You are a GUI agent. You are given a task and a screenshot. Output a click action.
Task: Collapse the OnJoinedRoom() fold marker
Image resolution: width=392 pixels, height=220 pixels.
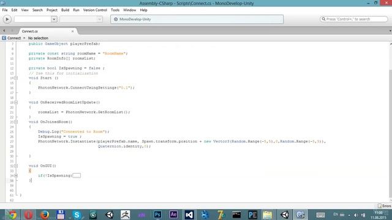16,122
